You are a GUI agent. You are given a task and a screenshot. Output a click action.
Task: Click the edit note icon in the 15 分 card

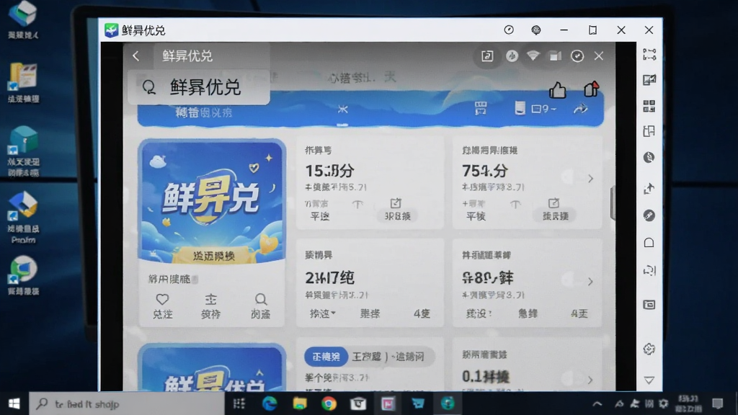click(396, 202)
